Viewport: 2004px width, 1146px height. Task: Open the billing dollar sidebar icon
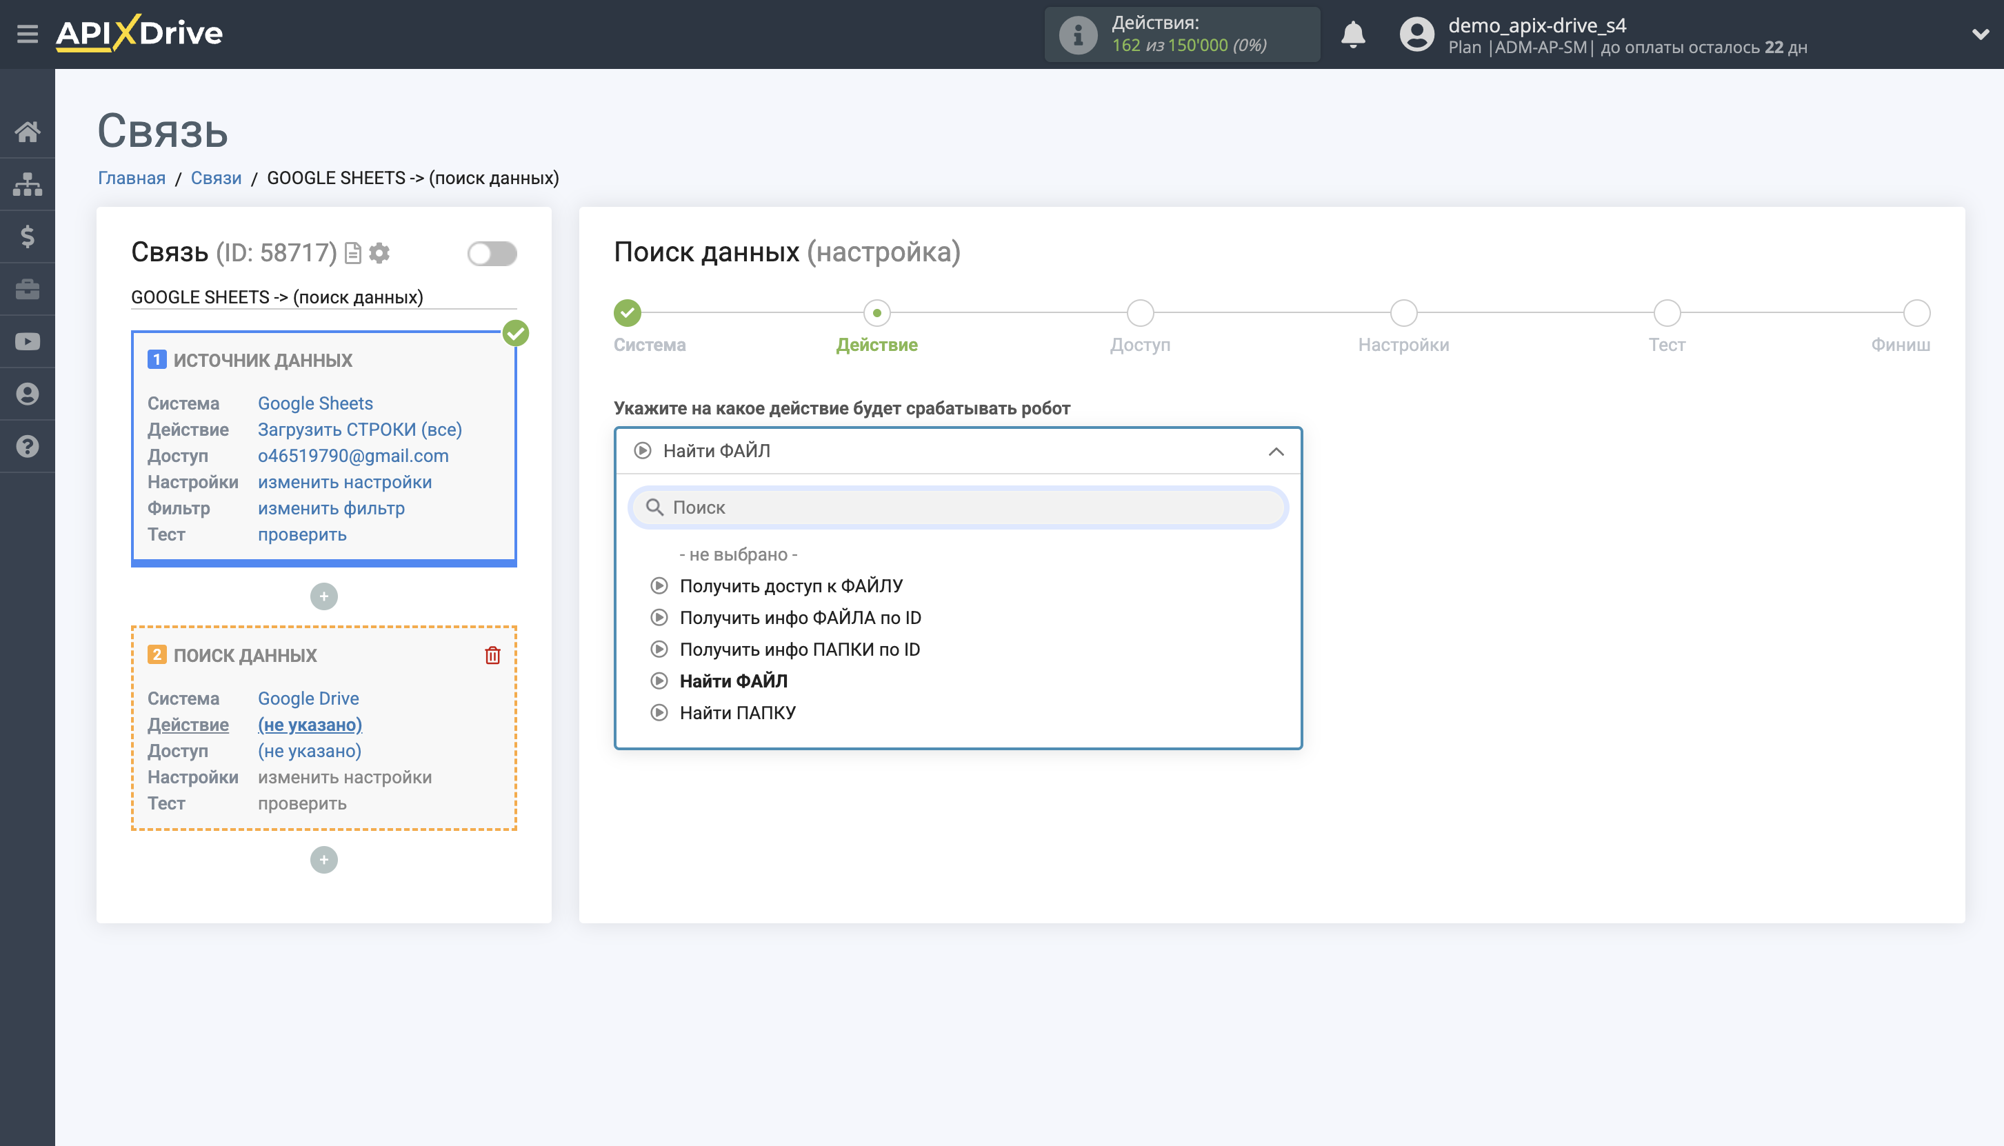click(28, 236)
